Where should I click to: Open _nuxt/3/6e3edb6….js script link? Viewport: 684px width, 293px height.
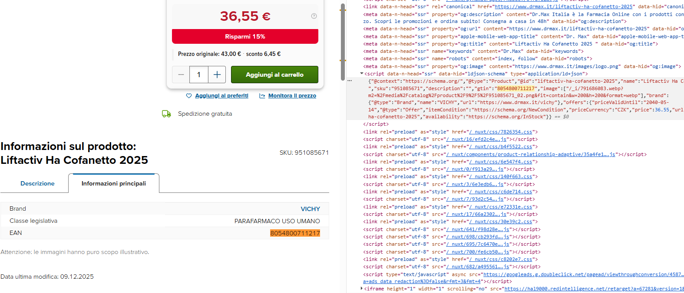coord(475,184)
